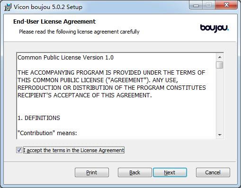The image size is (241, 188).
Task: Click the disabled maximize window button
Action: [208, 5]
